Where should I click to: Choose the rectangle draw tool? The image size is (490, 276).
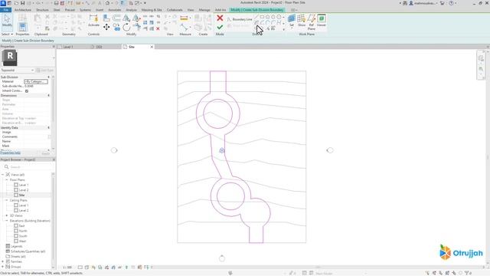click(262, 17)
